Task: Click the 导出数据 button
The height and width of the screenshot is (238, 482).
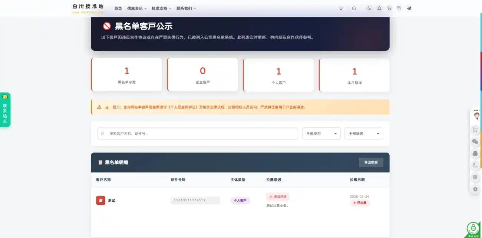Action: pos(371,162)
